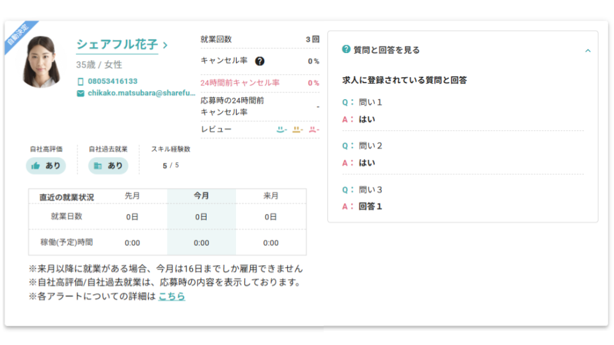Click the yellow neutral-face review icon
Image resolution: width=614 pixels, height=345 pixels.
click(297, 129)
